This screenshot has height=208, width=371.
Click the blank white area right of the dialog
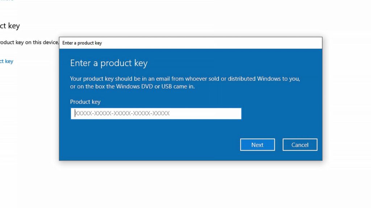point(347,99)
